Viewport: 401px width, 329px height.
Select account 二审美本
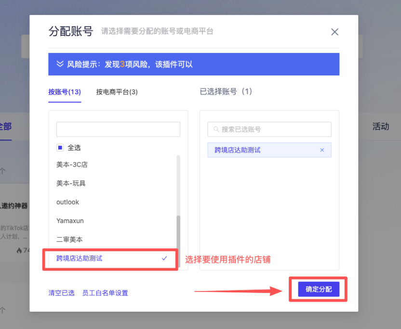point(69,240)
